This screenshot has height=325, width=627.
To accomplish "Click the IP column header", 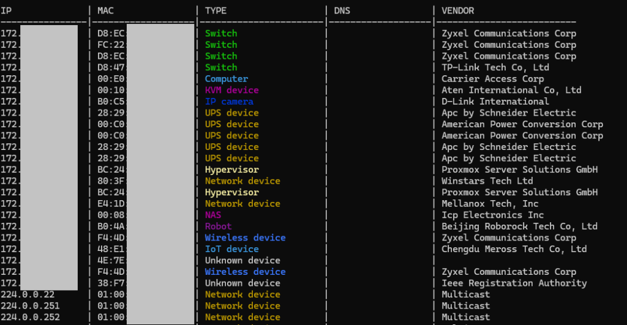I will coord(6,11).
